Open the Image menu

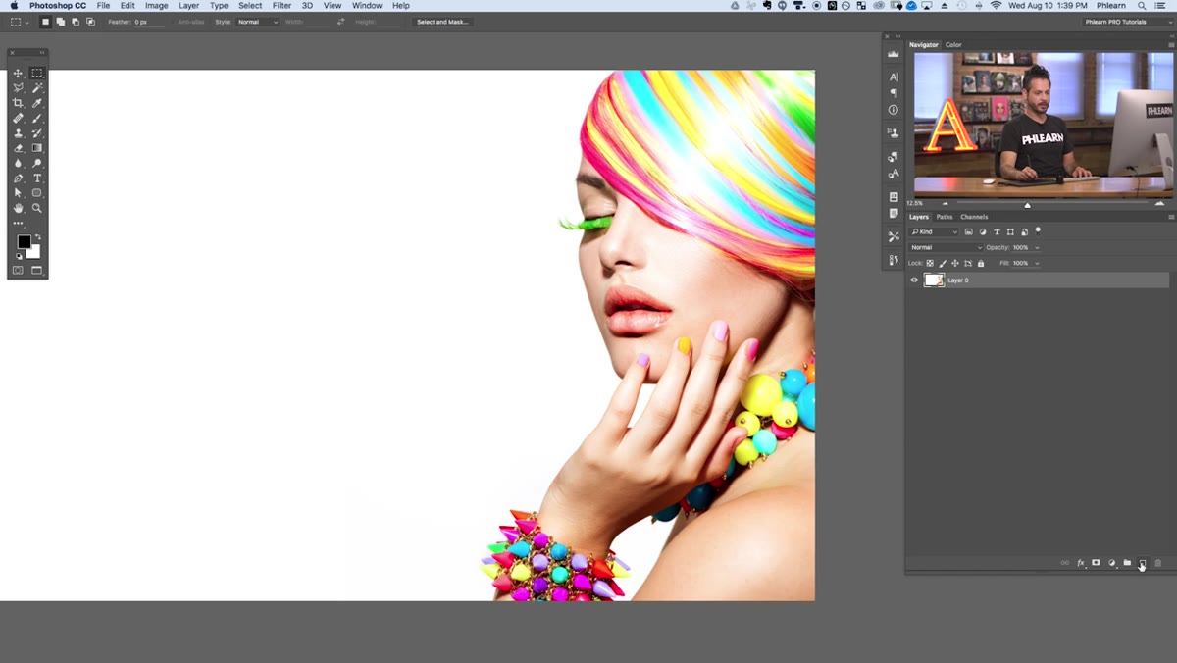pos(157,6)
